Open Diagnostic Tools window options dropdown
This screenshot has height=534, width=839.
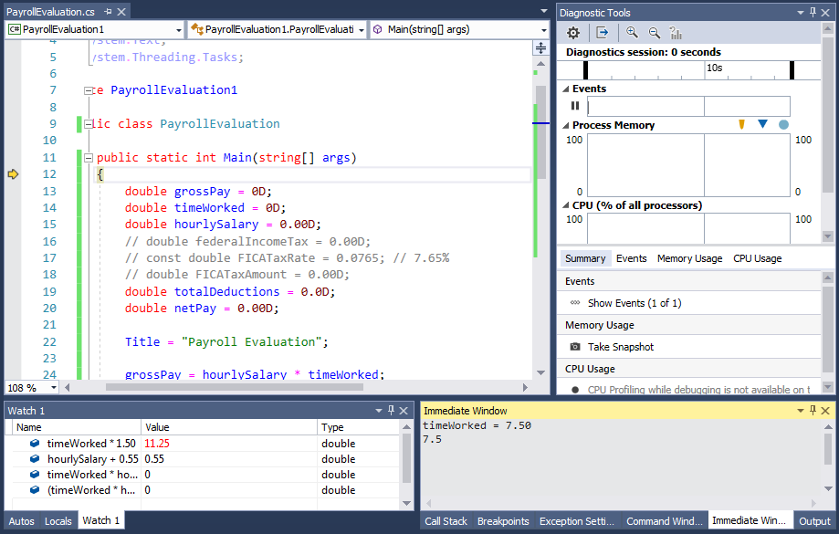pos(801,12)
